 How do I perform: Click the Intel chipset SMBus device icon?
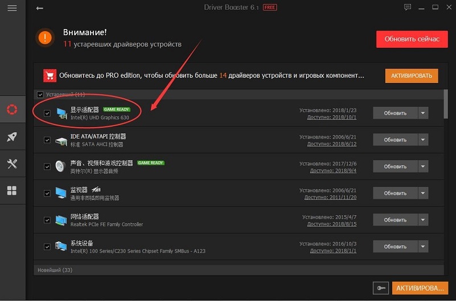click(61, 246)
